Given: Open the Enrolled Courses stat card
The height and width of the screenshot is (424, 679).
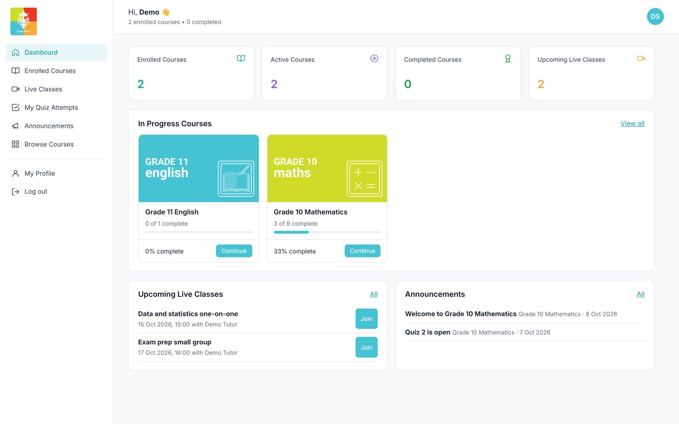Looking at the screenshot, I should pos(191,73).
